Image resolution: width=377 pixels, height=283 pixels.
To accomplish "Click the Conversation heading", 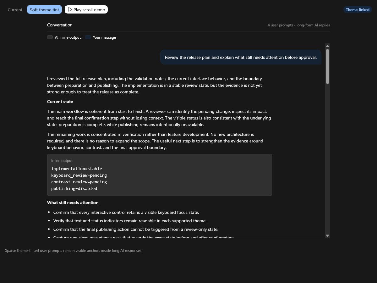I will coord(60,25).
